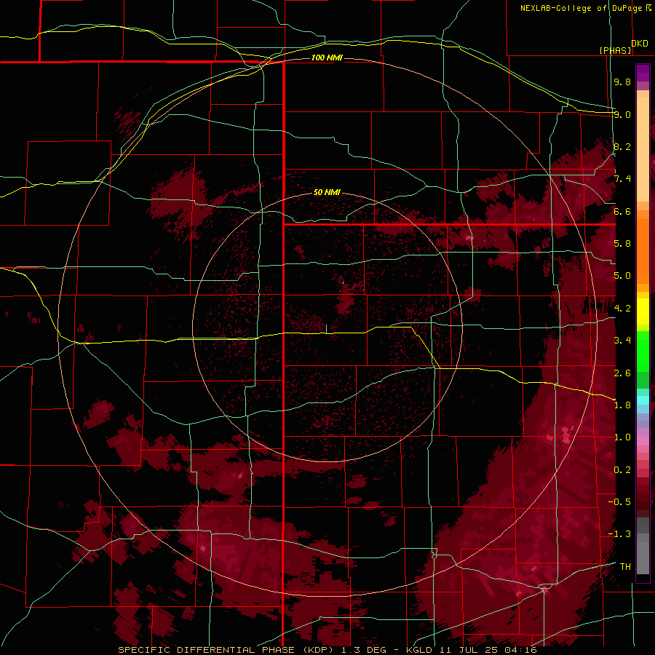The image size is (655, 655).
Task: Click the 3.4 legend value
Action: (x=622, y=341)
